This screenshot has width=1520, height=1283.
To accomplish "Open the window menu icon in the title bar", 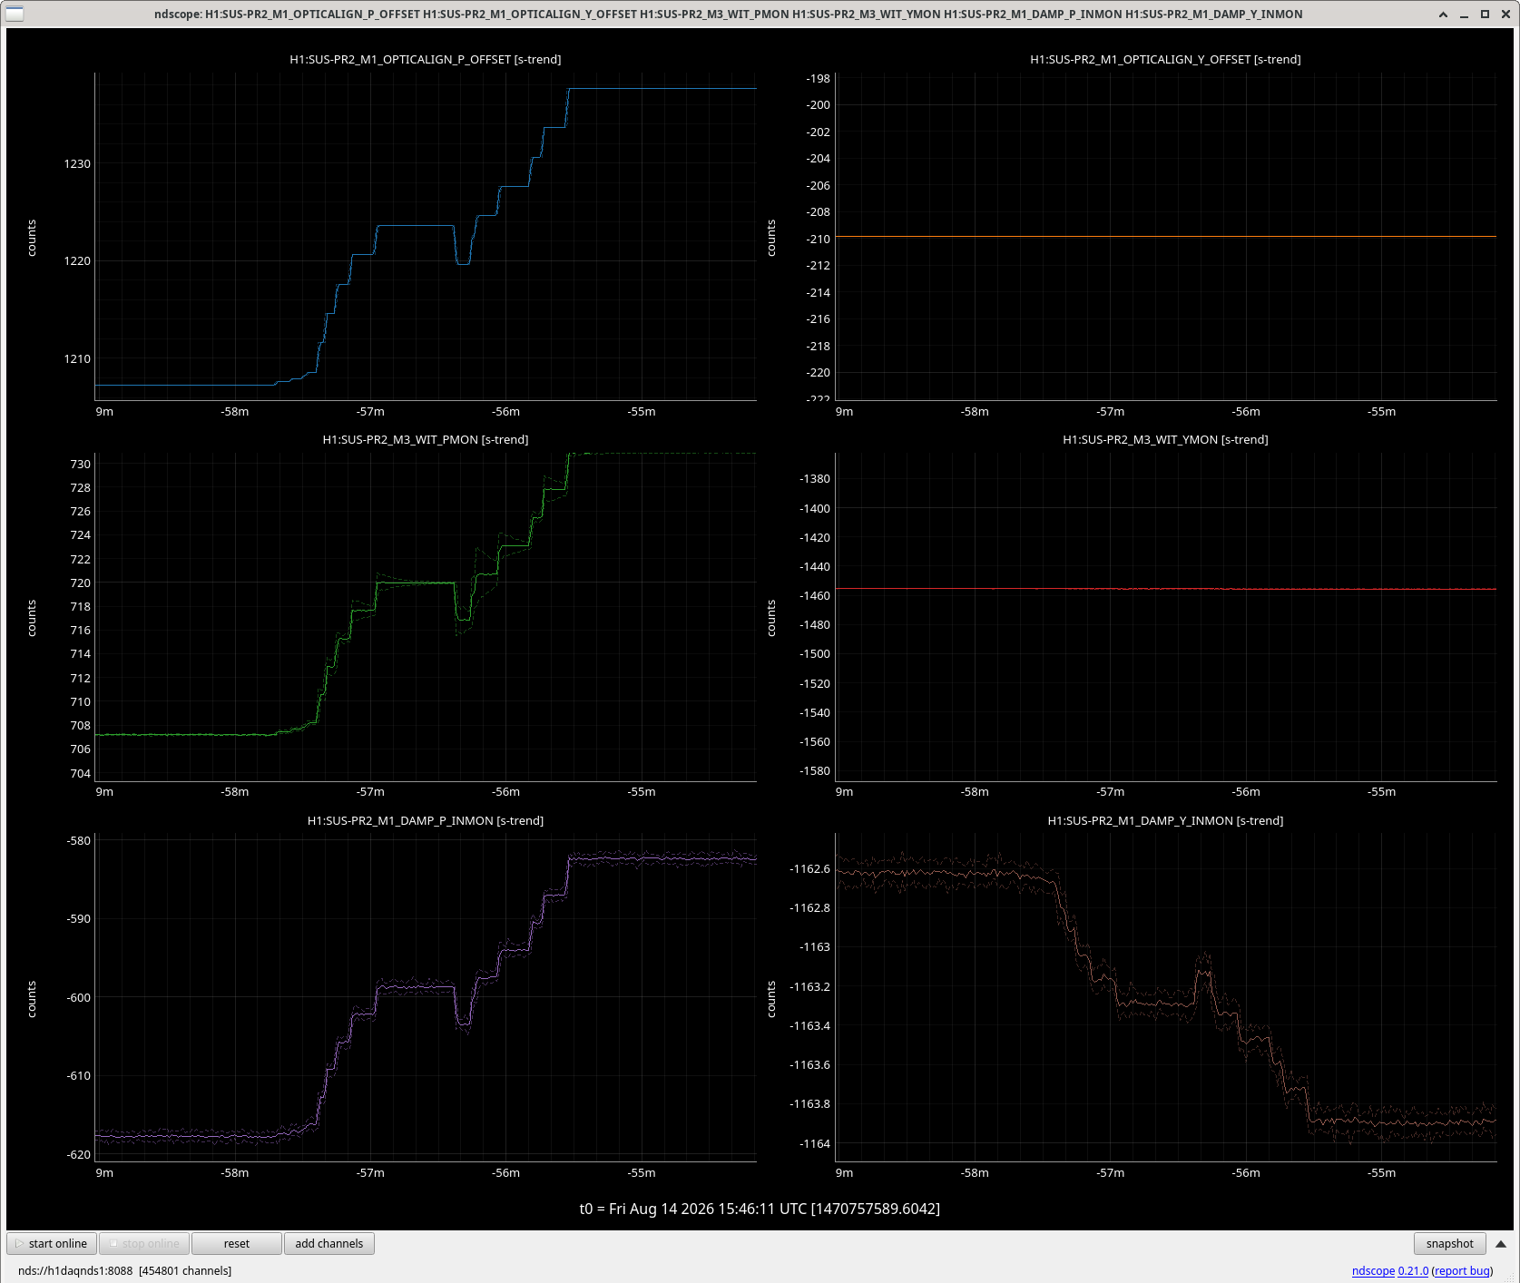I will tap(15, 14).
